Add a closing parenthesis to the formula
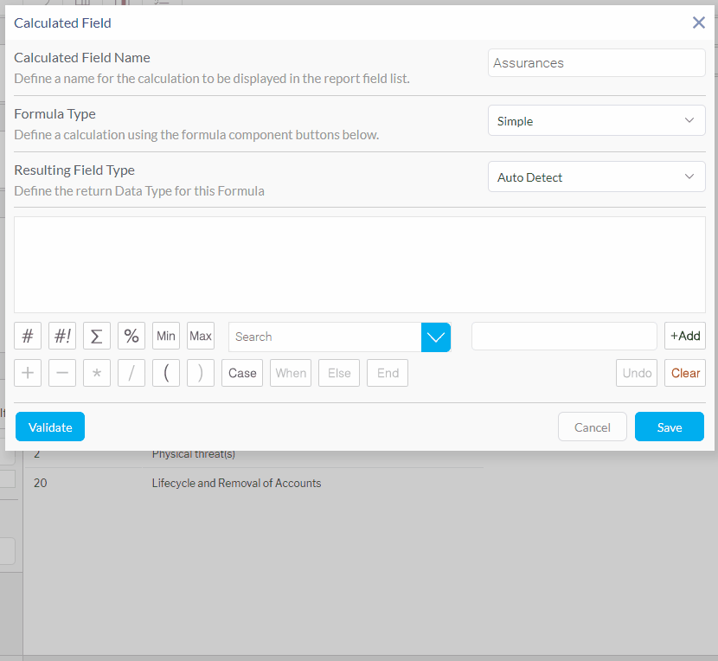The height and width of the screenshot is (661, 718). click(200, 373)
